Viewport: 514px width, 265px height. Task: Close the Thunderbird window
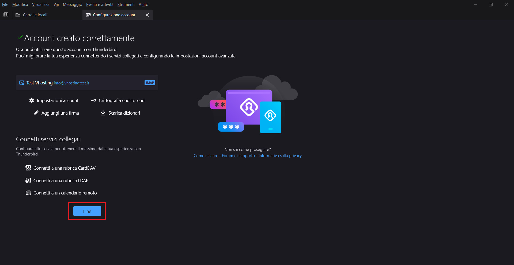(x=506, y=5)
